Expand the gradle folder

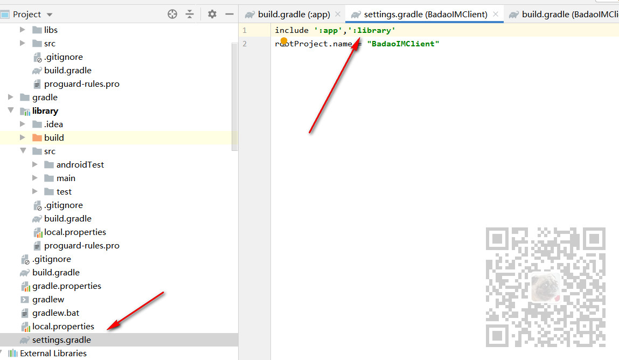coord(11,97)
